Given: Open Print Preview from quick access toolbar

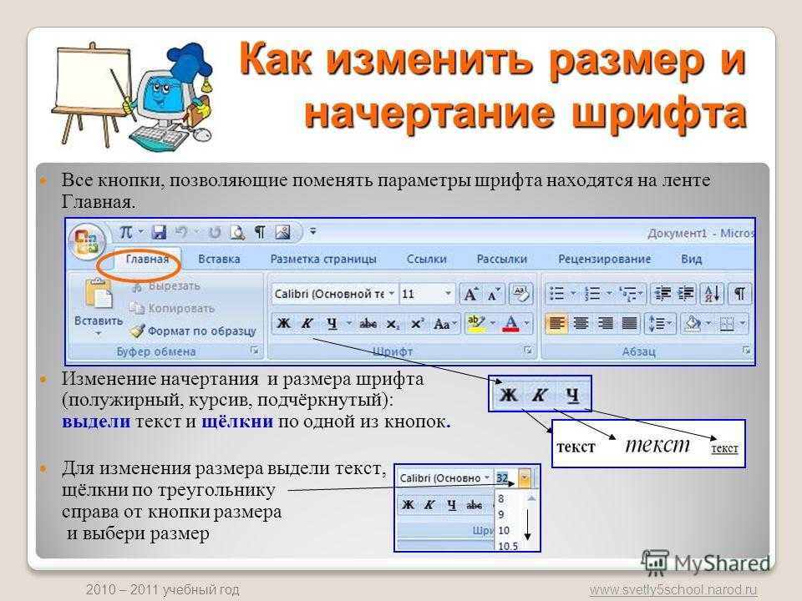Looking at the screenshot, I should pyautogui.click(x=237, y=233).
